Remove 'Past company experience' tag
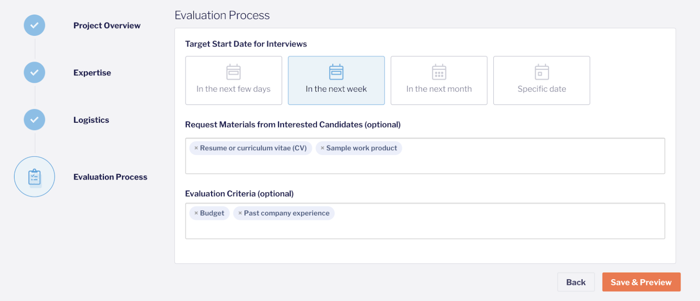The height and width of the screenshot is (301, 700). 240,213
